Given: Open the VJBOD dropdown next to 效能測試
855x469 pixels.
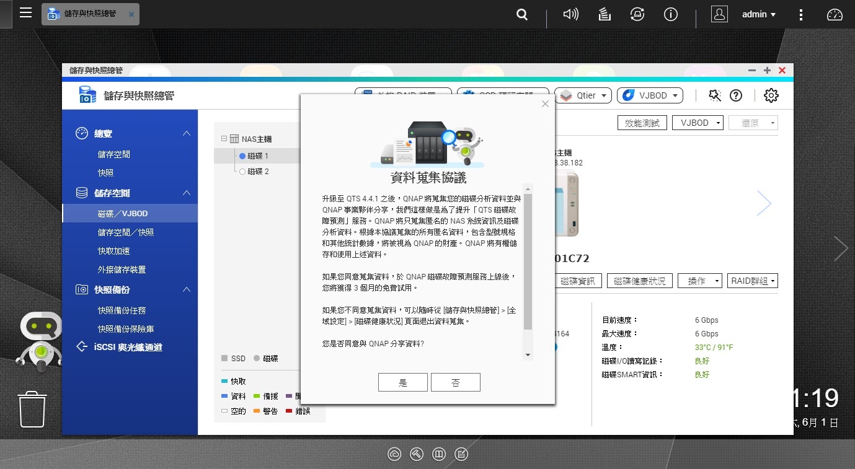Looking at the screenshot, I should coord(698,123).
